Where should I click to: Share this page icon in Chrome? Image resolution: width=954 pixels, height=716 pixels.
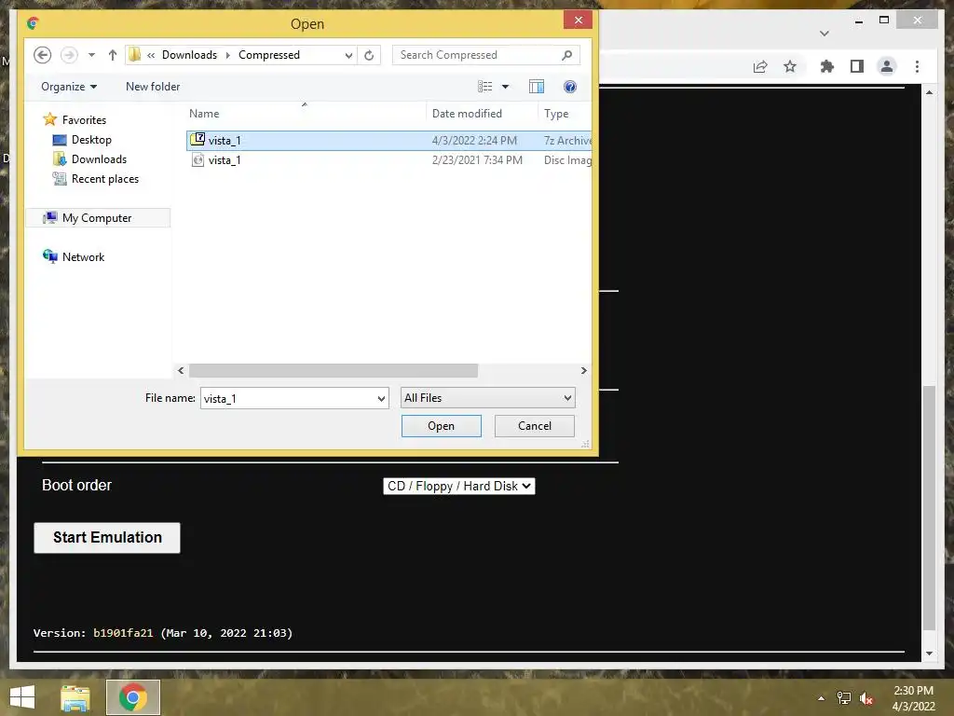[760, 66]
